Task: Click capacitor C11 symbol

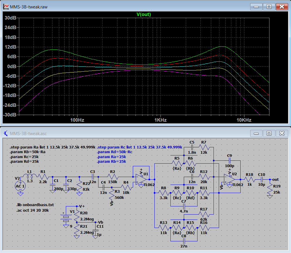Action: 95,230
